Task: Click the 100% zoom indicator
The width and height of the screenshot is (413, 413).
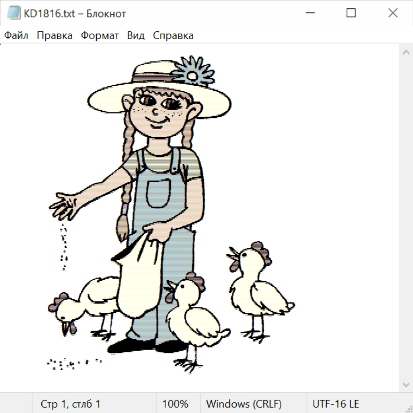Action: tap(175, 404)
